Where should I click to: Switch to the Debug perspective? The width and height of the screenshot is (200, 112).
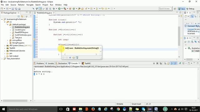(x=190, y=9)
